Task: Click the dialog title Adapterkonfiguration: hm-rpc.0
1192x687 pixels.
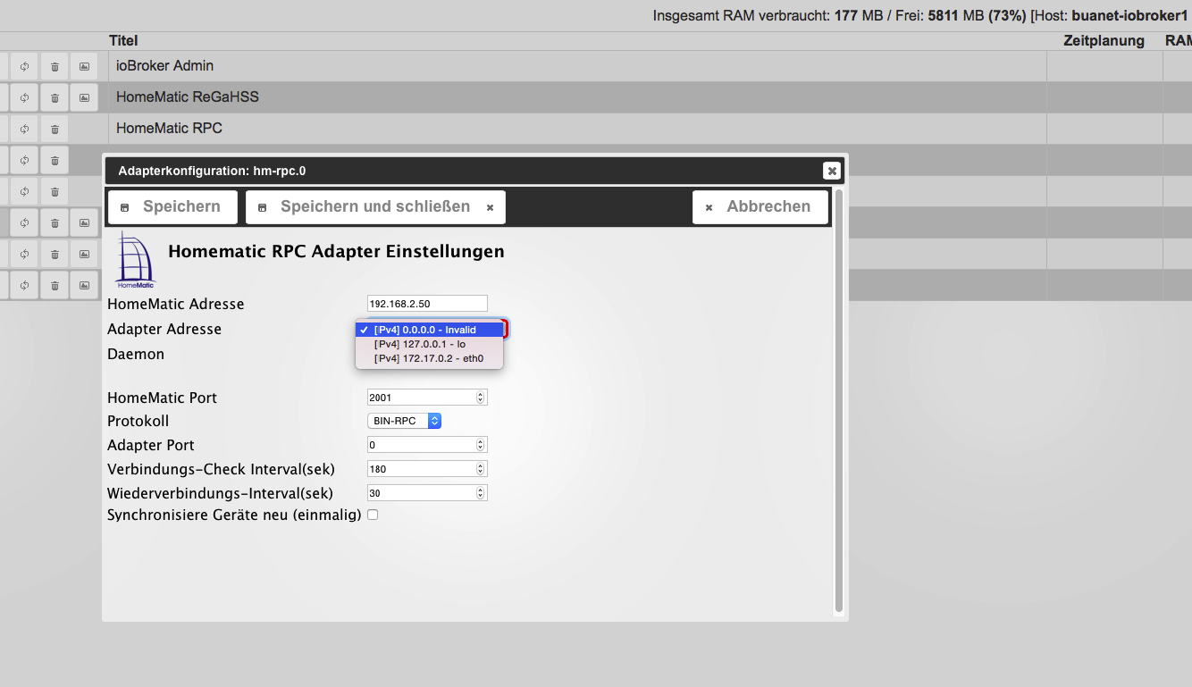Action: pos(212,171)
